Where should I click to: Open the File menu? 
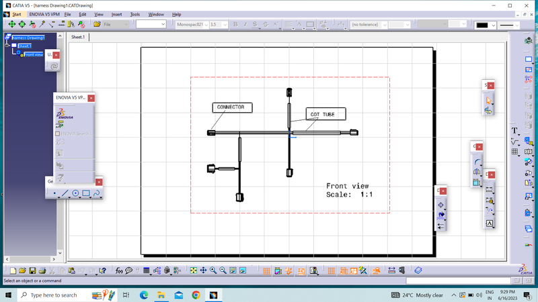click(x=68, y=14)
